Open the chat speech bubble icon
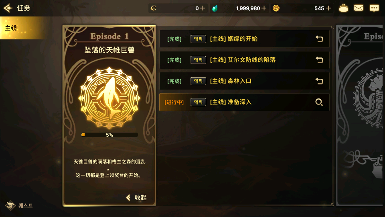Screen dimensions: 385x217 click(x=374, y=8)
